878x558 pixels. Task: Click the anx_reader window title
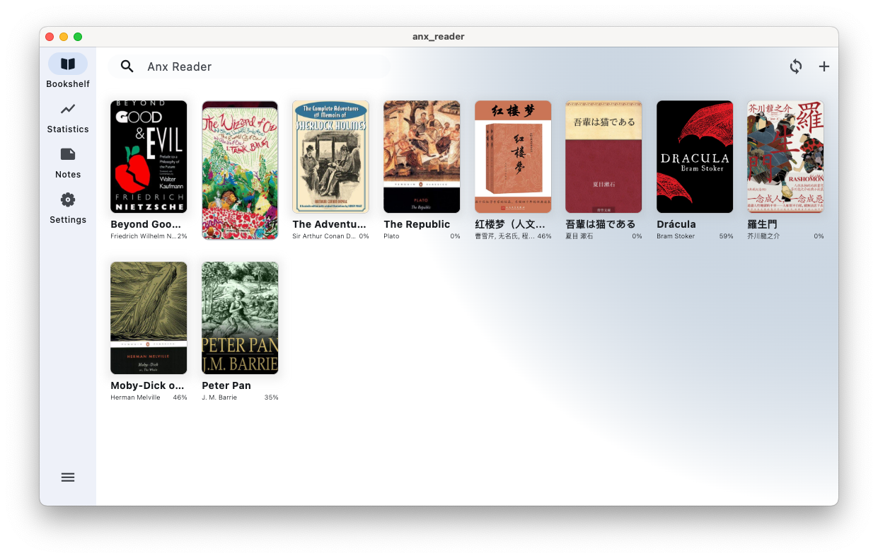[x=439, y=36]
